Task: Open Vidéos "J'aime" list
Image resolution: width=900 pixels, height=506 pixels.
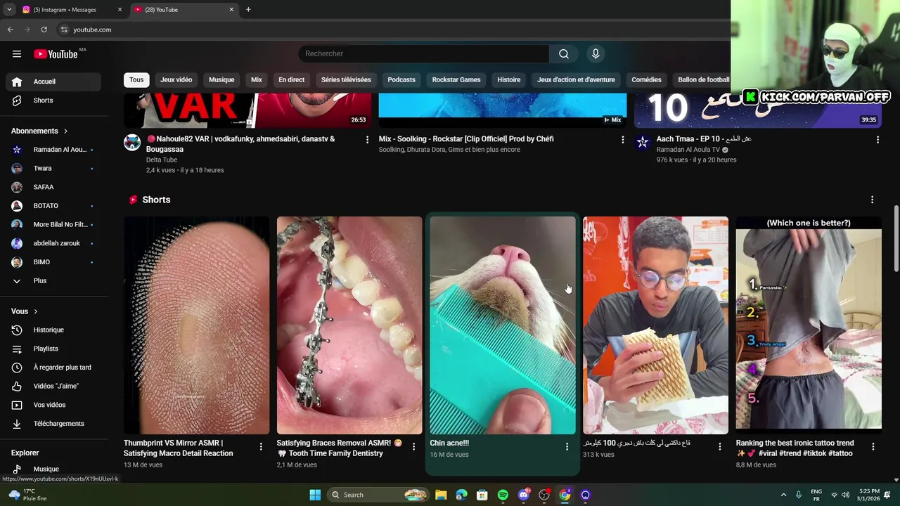Action: [53, 386]
